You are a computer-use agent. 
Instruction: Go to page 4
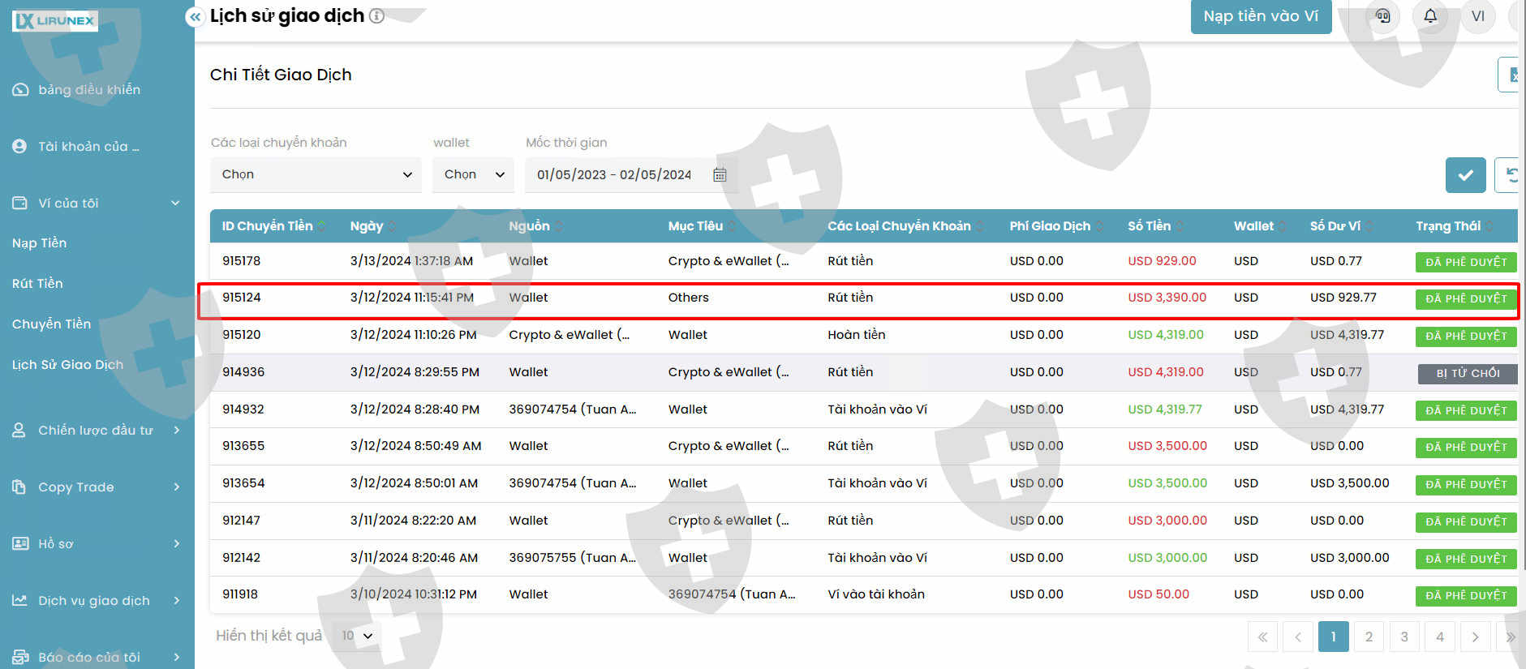point(1440,637)
